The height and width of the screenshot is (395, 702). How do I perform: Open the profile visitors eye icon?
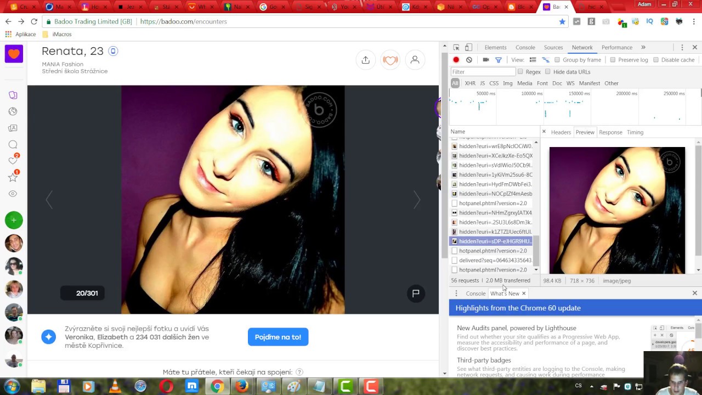[13, 194]
